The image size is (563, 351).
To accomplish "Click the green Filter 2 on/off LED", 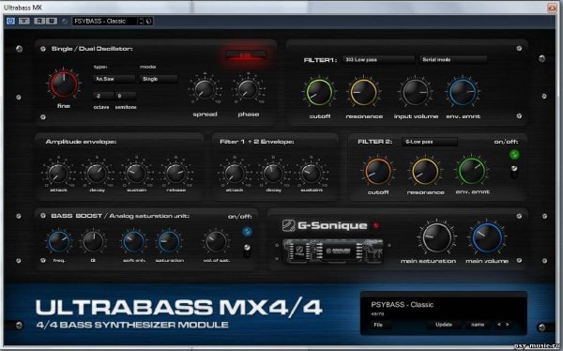I will (x=514, y=155).
